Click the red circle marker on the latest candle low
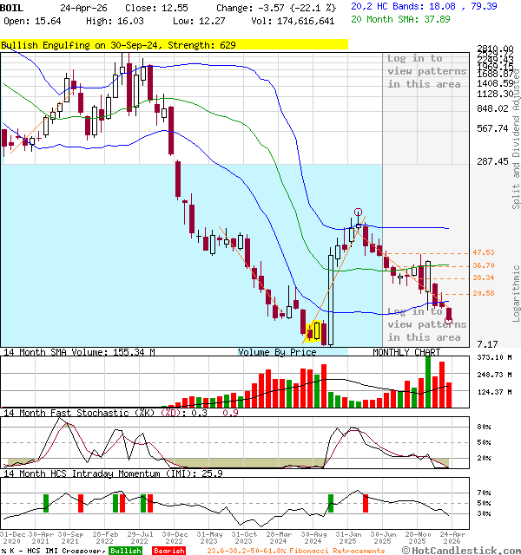This screenshot has width=521, height=555. tap(449, 320)
